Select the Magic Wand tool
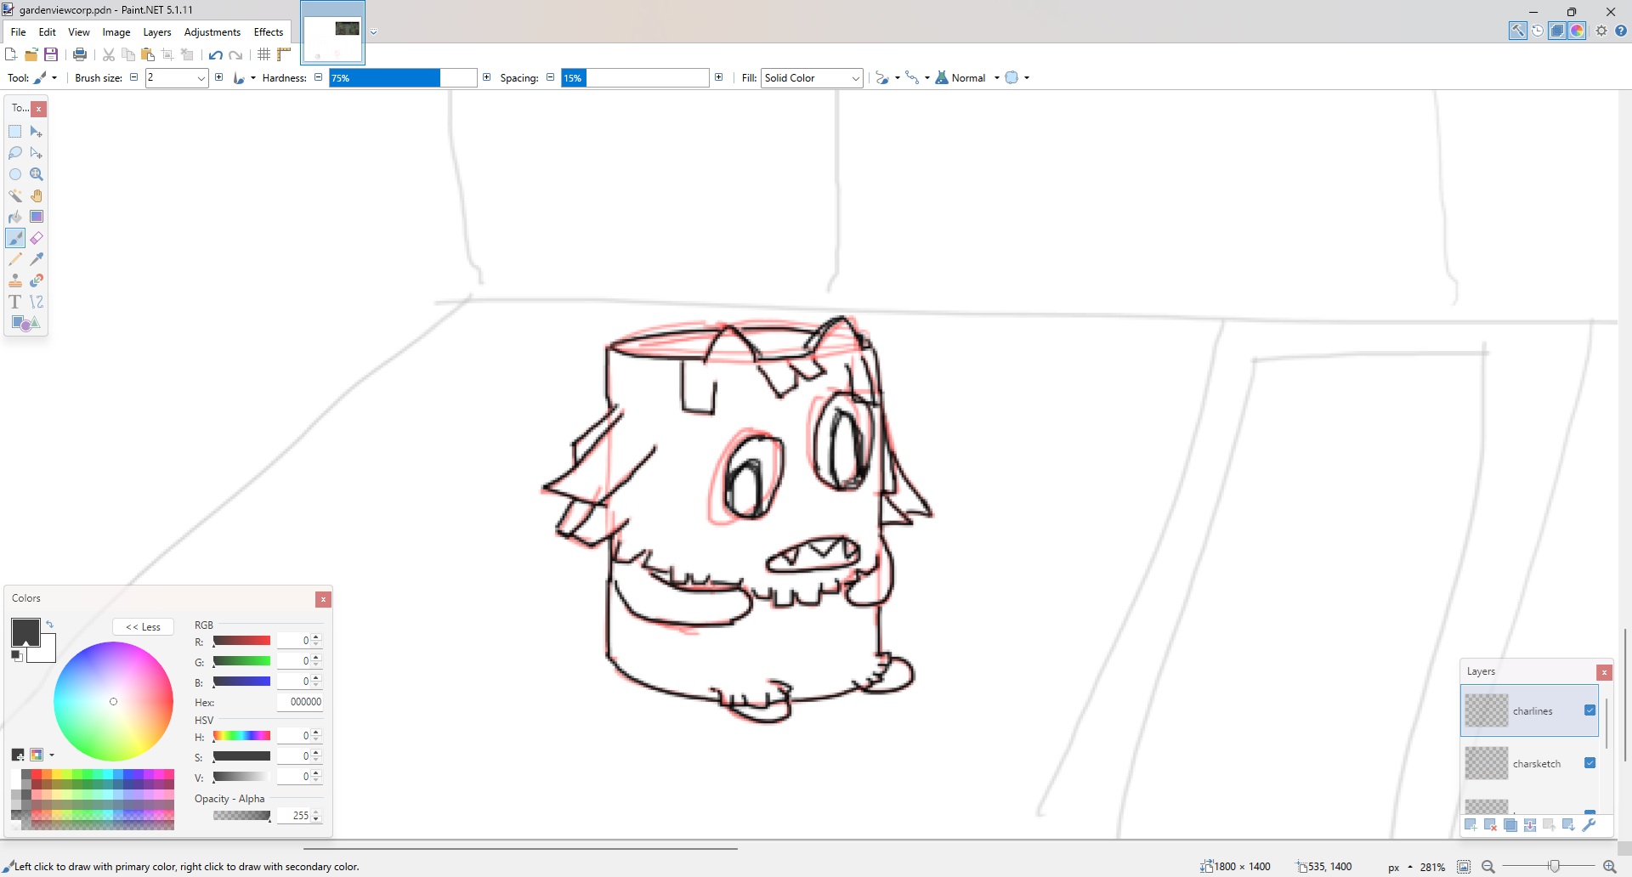 (15, 195)
